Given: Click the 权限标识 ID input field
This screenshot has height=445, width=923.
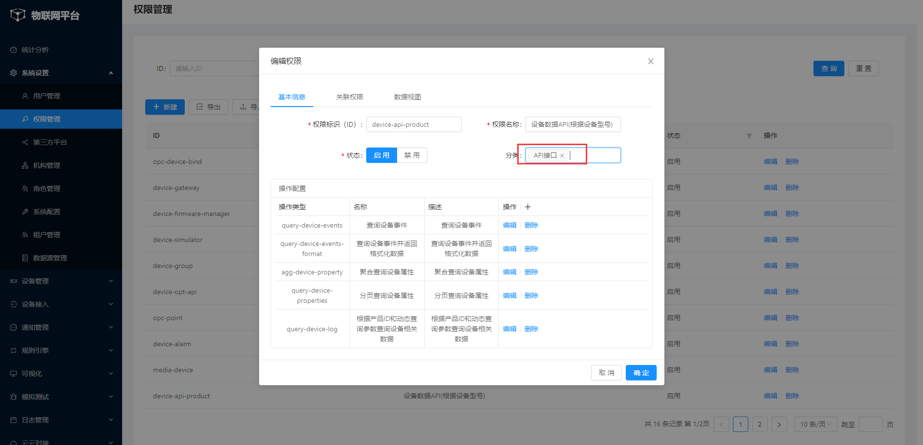Looking at the screenshot, I should click(414, 124).
